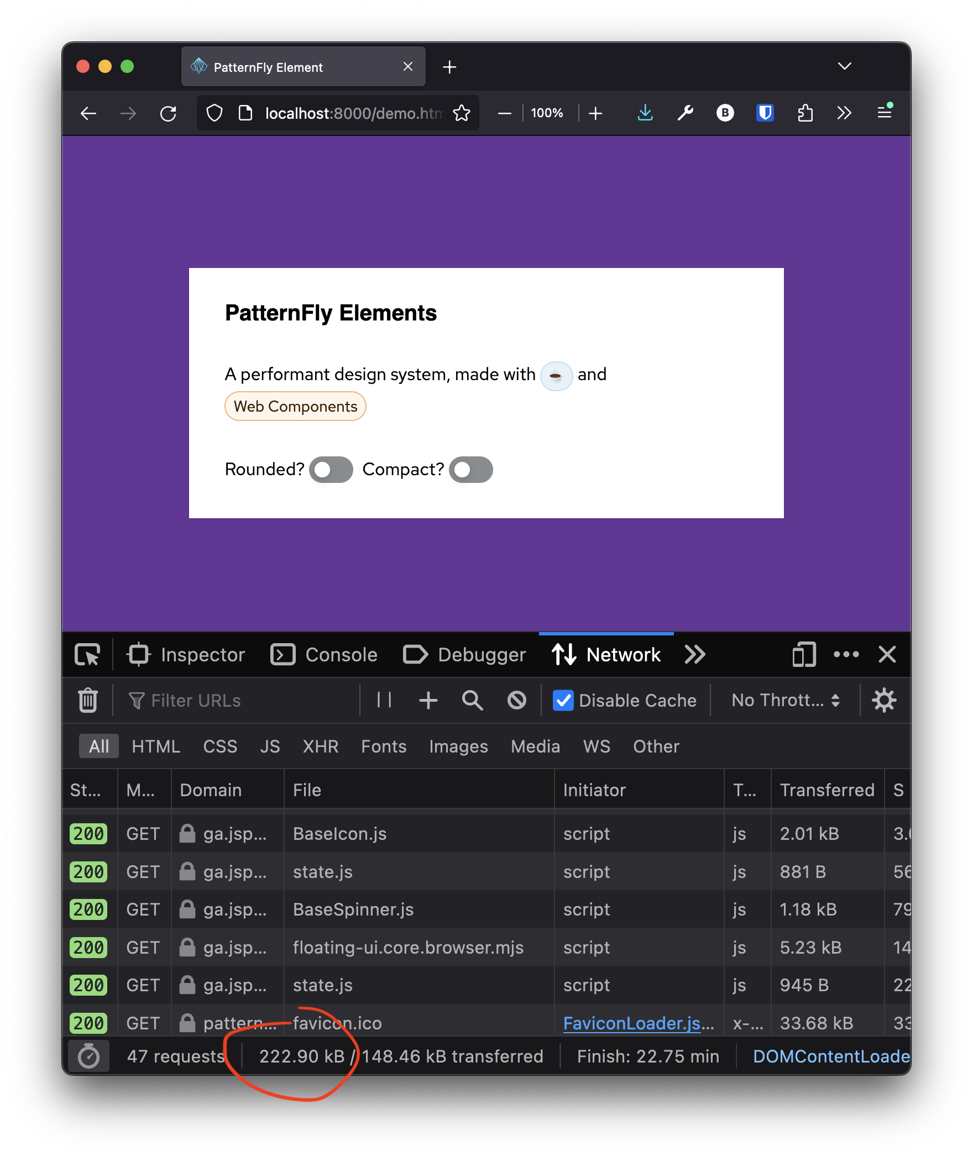Viewport: 973px width, 1157px height.
Task: Select the element picker tool in DevTools
Action: [x=88, y=655]
